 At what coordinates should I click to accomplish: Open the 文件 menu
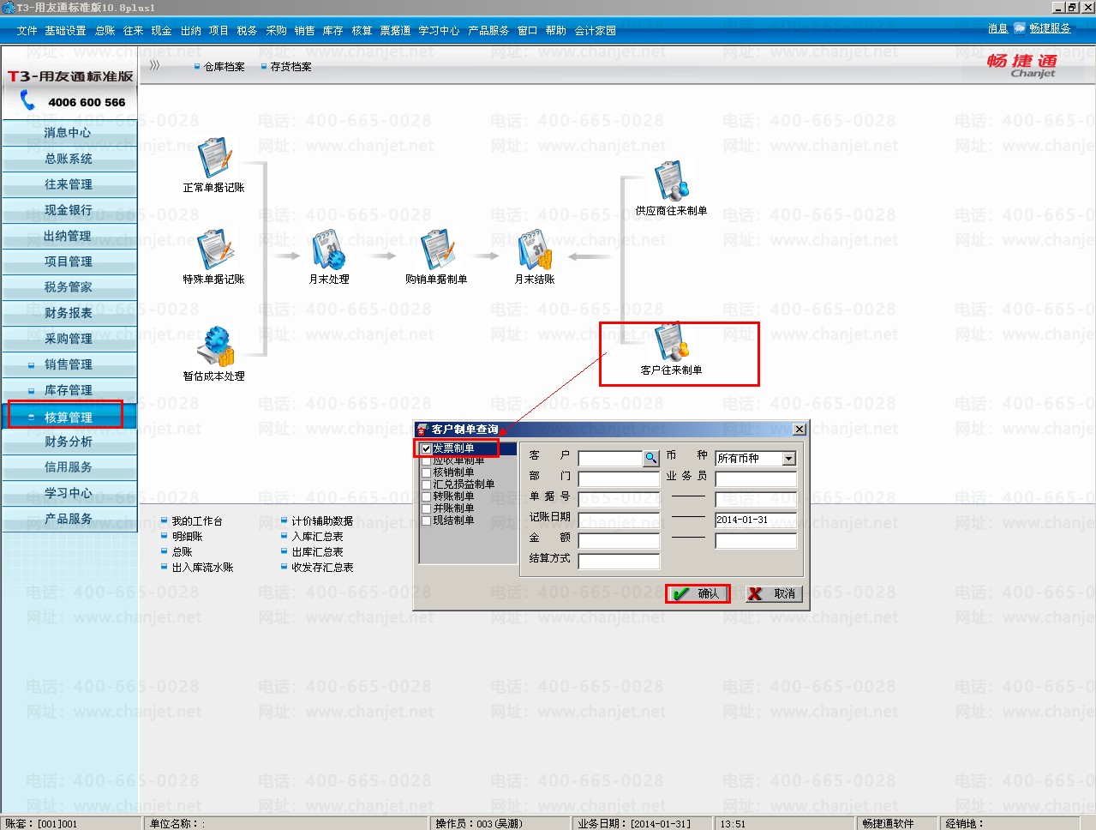pos(27,31)
